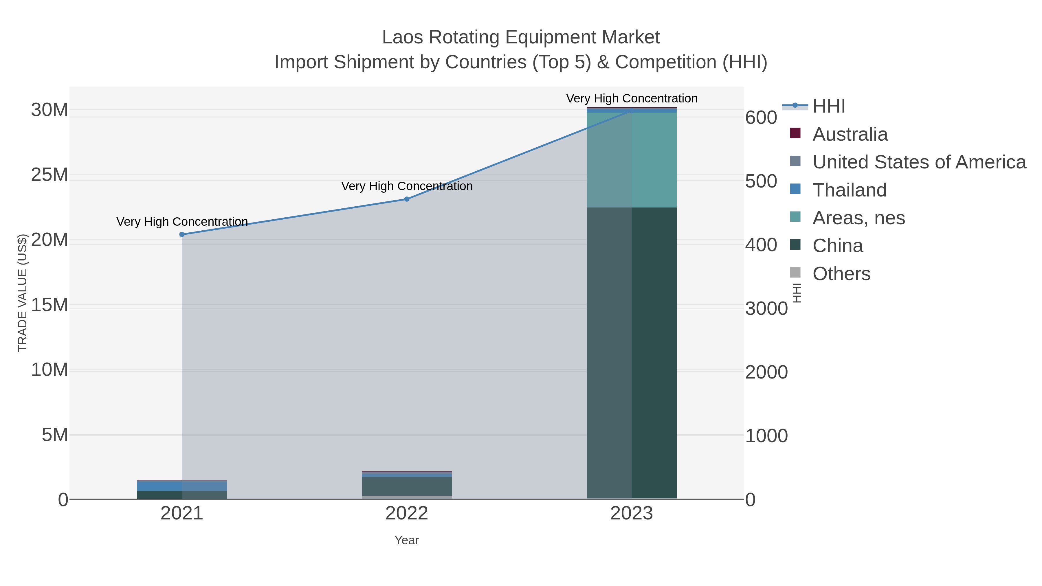Click the 3000 HHI axis tick label
Viewport: 1042px width, 586px height.
pyautogui.click(x=766, y=308)
